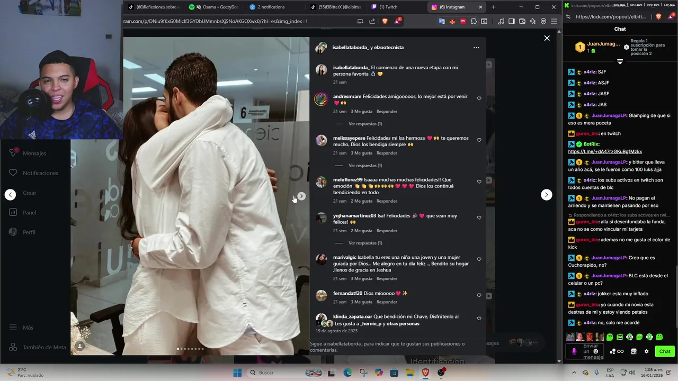Screen dimensions: 678x381
Task: Open Perfil in Instagram sidebar
Action: [x=23, y=232]
